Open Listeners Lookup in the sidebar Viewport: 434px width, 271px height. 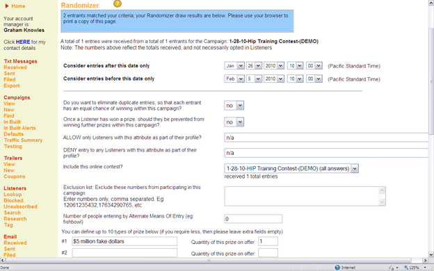[x=13, y=195]
